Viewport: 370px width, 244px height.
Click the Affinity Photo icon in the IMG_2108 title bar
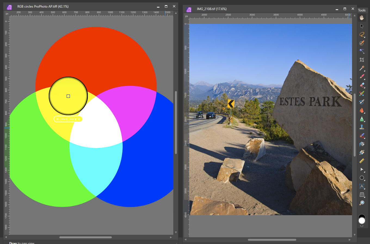tap(189, 10)
